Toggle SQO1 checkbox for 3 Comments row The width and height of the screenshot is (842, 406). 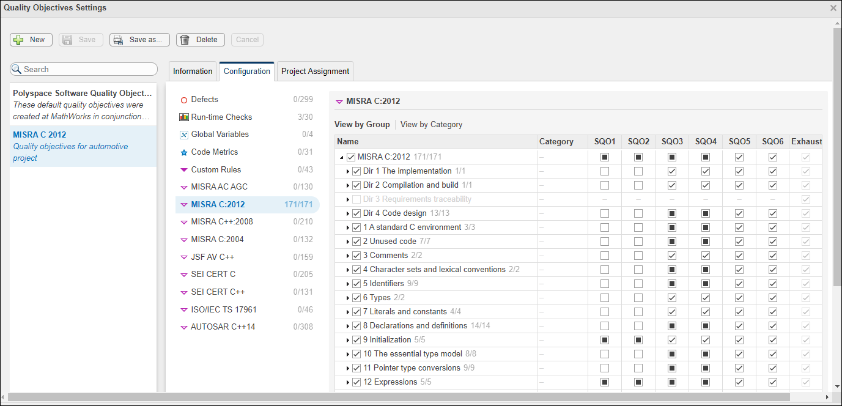[605, 256]
